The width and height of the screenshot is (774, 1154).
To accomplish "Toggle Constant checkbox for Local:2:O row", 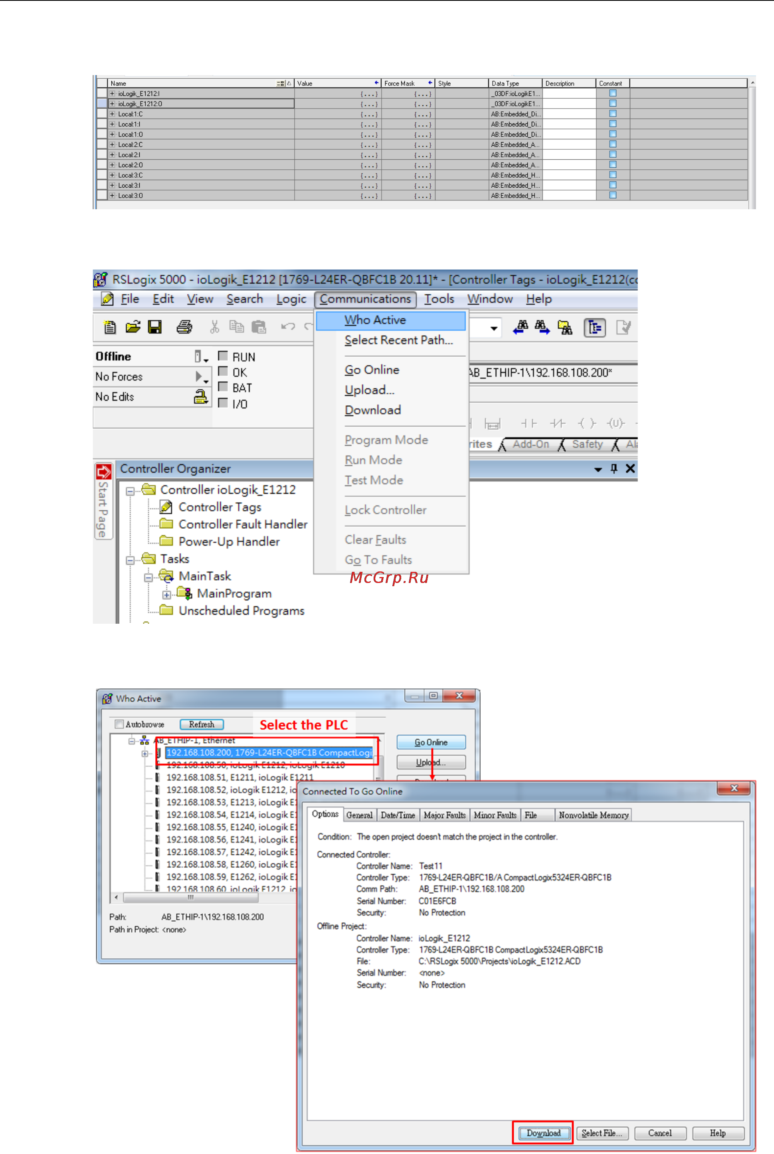I will click(613, 165).
